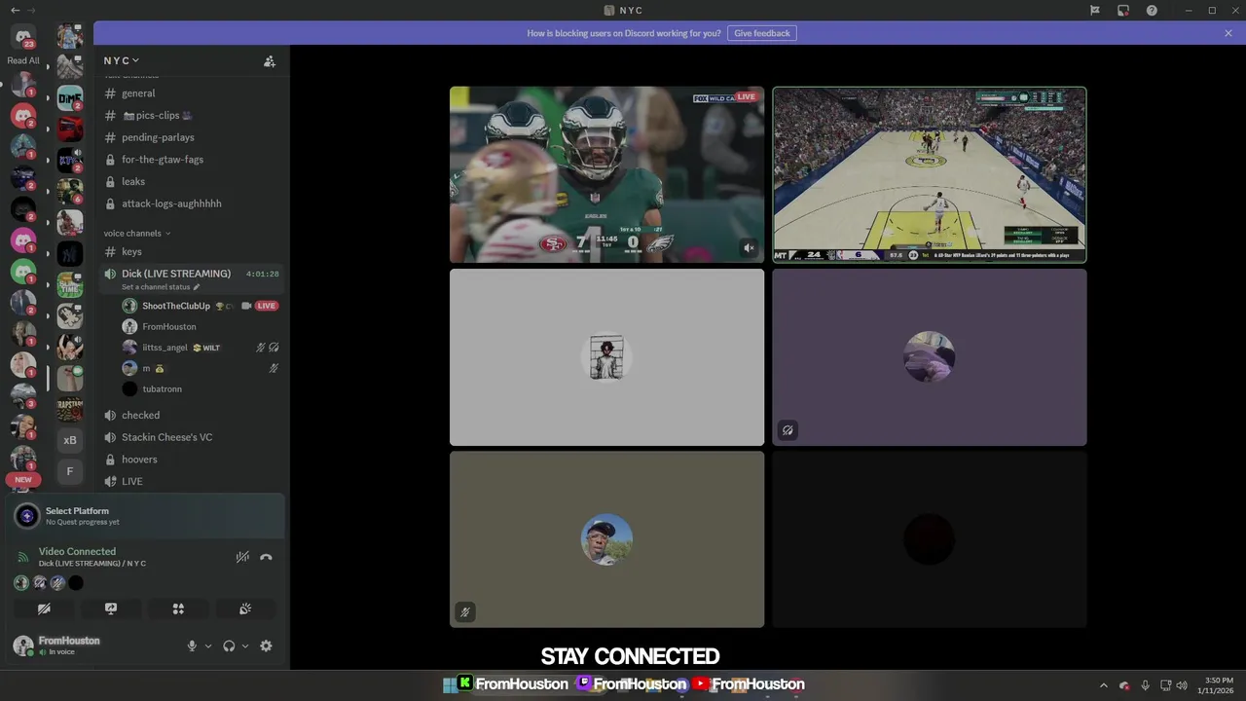
Task: Open the soundboard button
Action: point(245,609)
